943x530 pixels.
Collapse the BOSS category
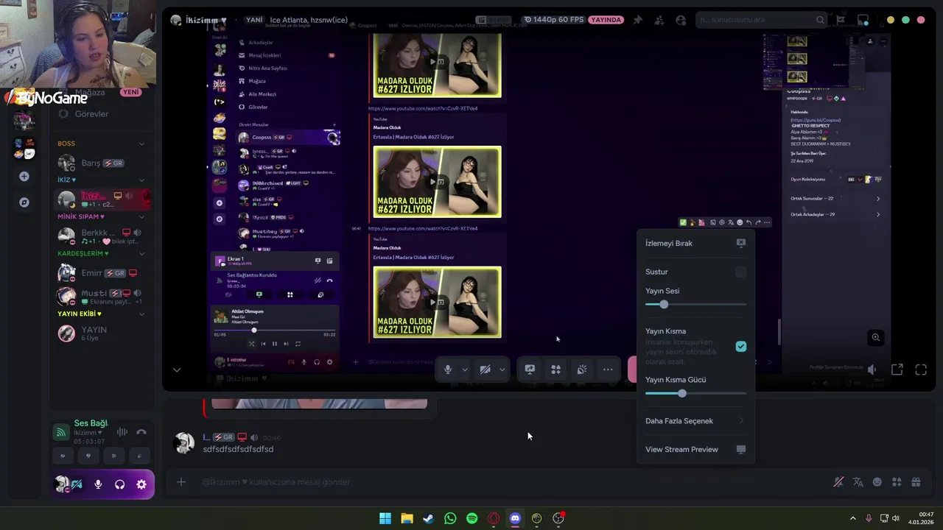click(141, 144)
